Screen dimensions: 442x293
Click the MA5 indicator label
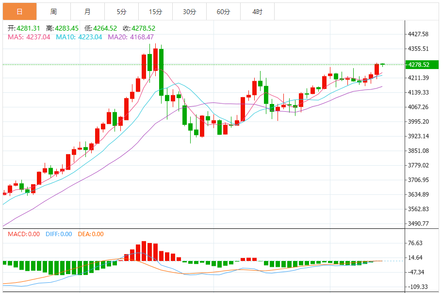[29, 37]
